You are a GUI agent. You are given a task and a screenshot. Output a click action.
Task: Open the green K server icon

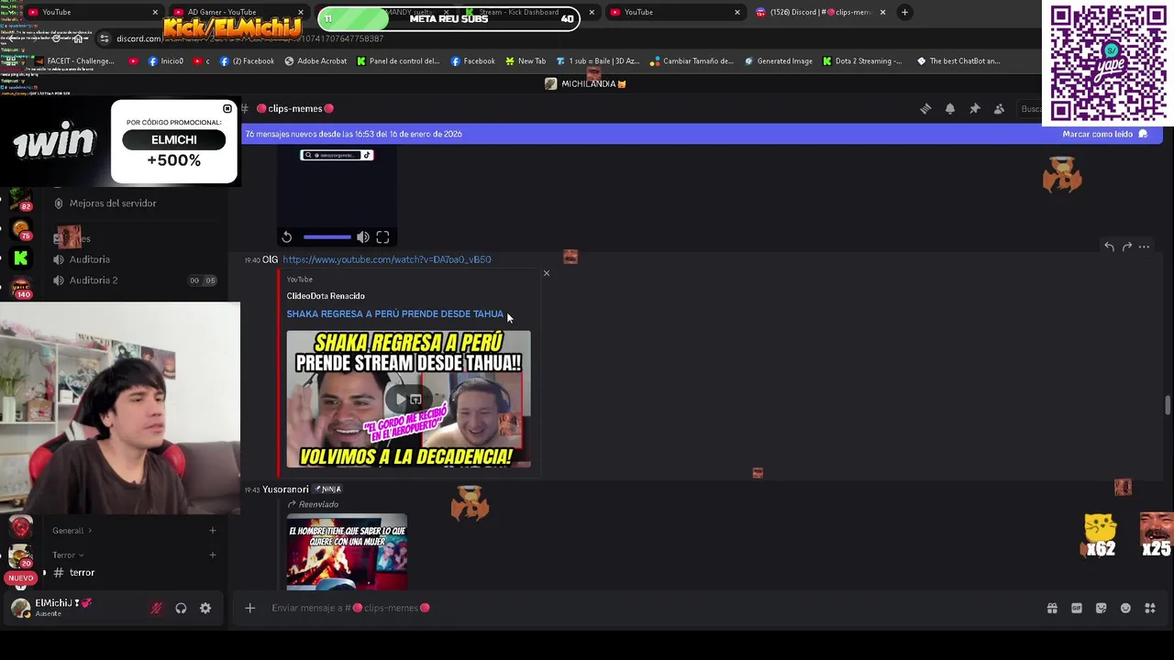[x=20, y=259]
